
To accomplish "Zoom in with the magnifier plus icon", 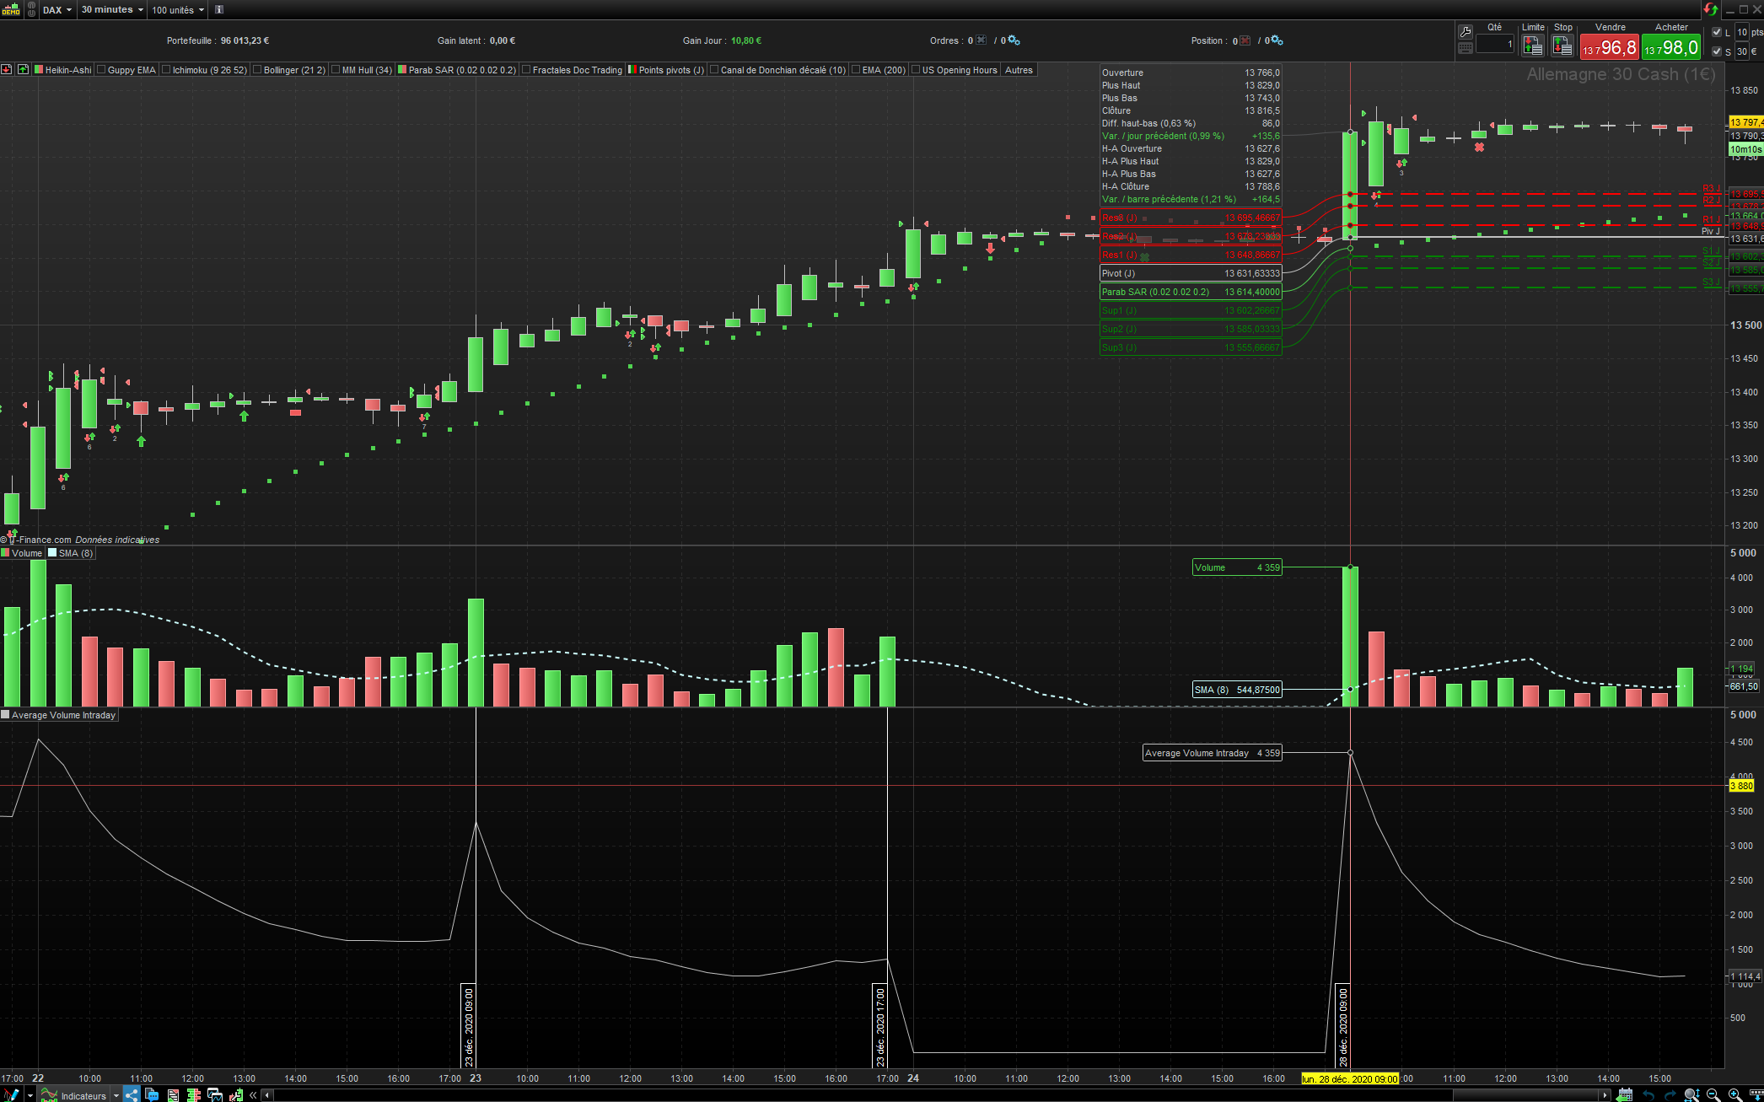I will coord(1735,1094).
